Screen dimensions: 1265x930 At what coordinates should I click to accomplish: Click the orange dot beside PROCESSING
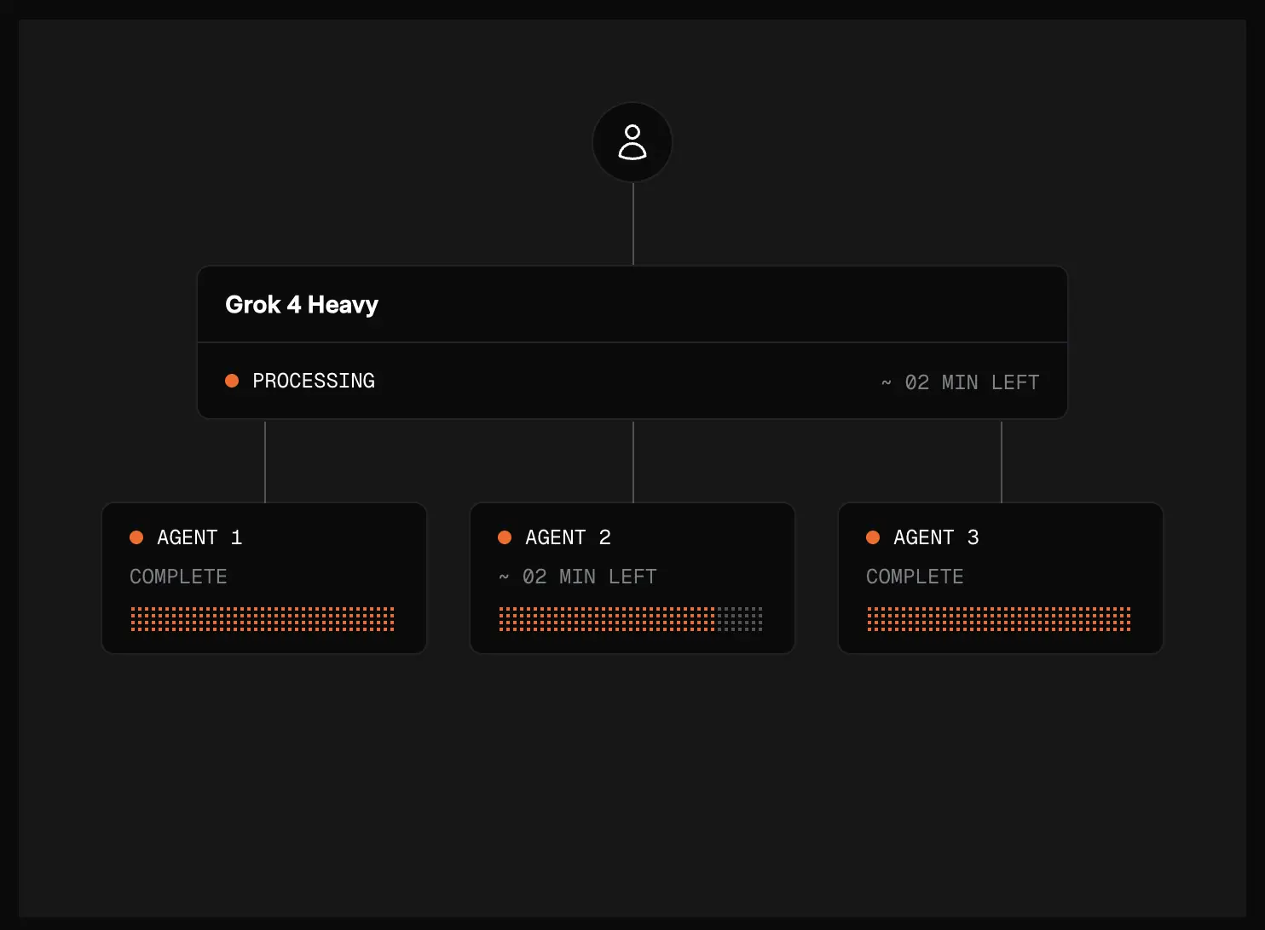[232, 381]
